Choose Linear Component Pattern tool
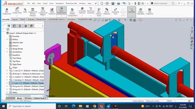 tap(43, 12)
